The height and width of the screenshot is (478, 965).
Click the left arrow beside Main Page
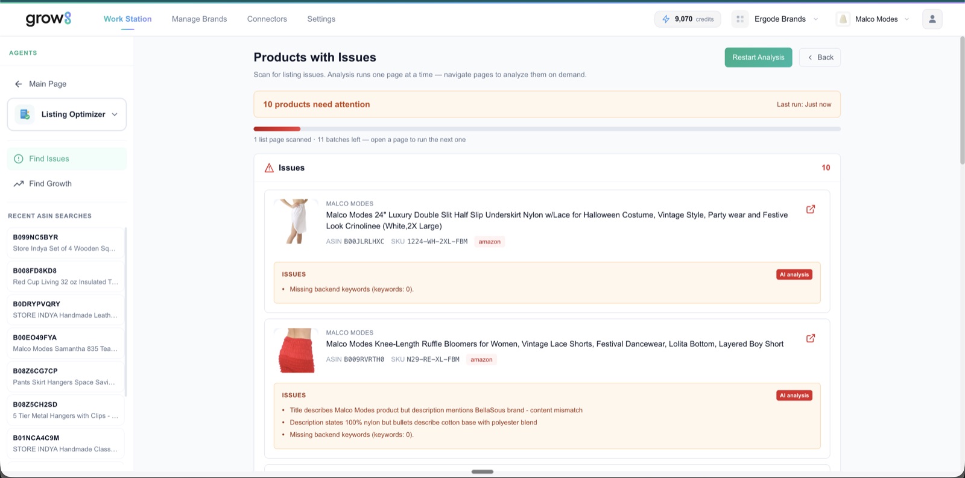[18, 84]
